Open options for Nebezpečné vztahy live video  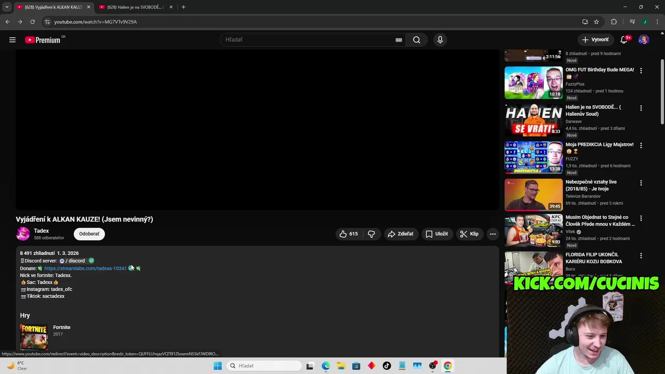click(641, 183)
